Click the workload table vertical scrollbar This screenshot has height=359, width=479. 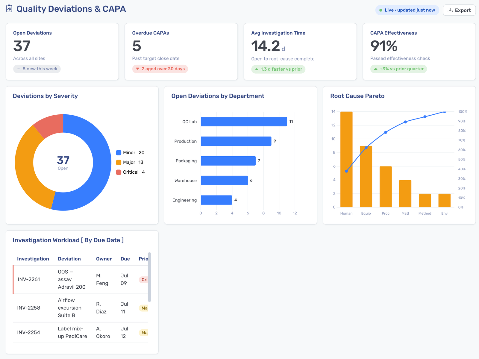[149, 277]
